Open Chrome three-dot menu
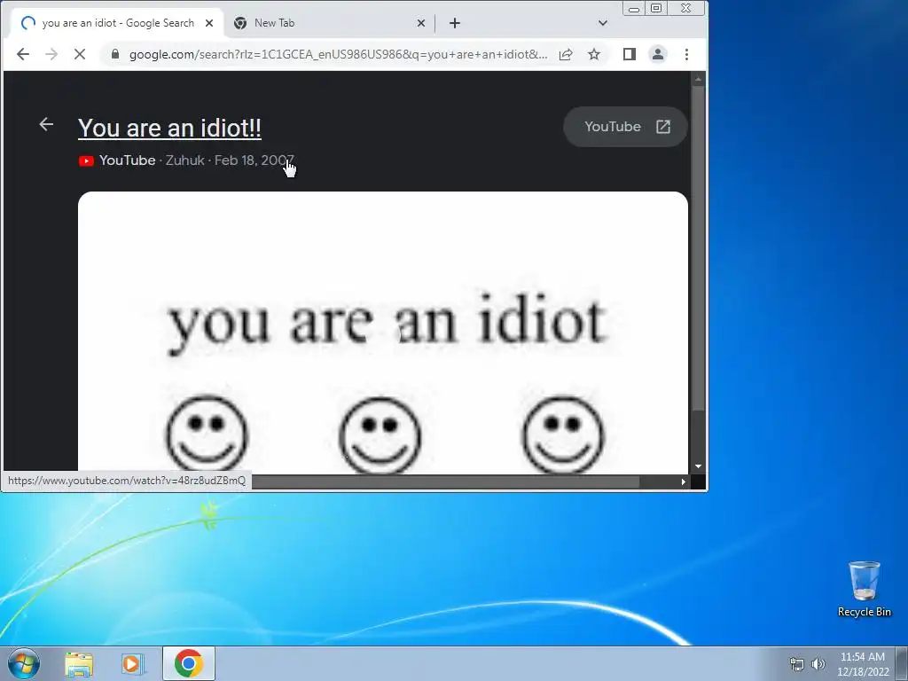 point(687,54)
